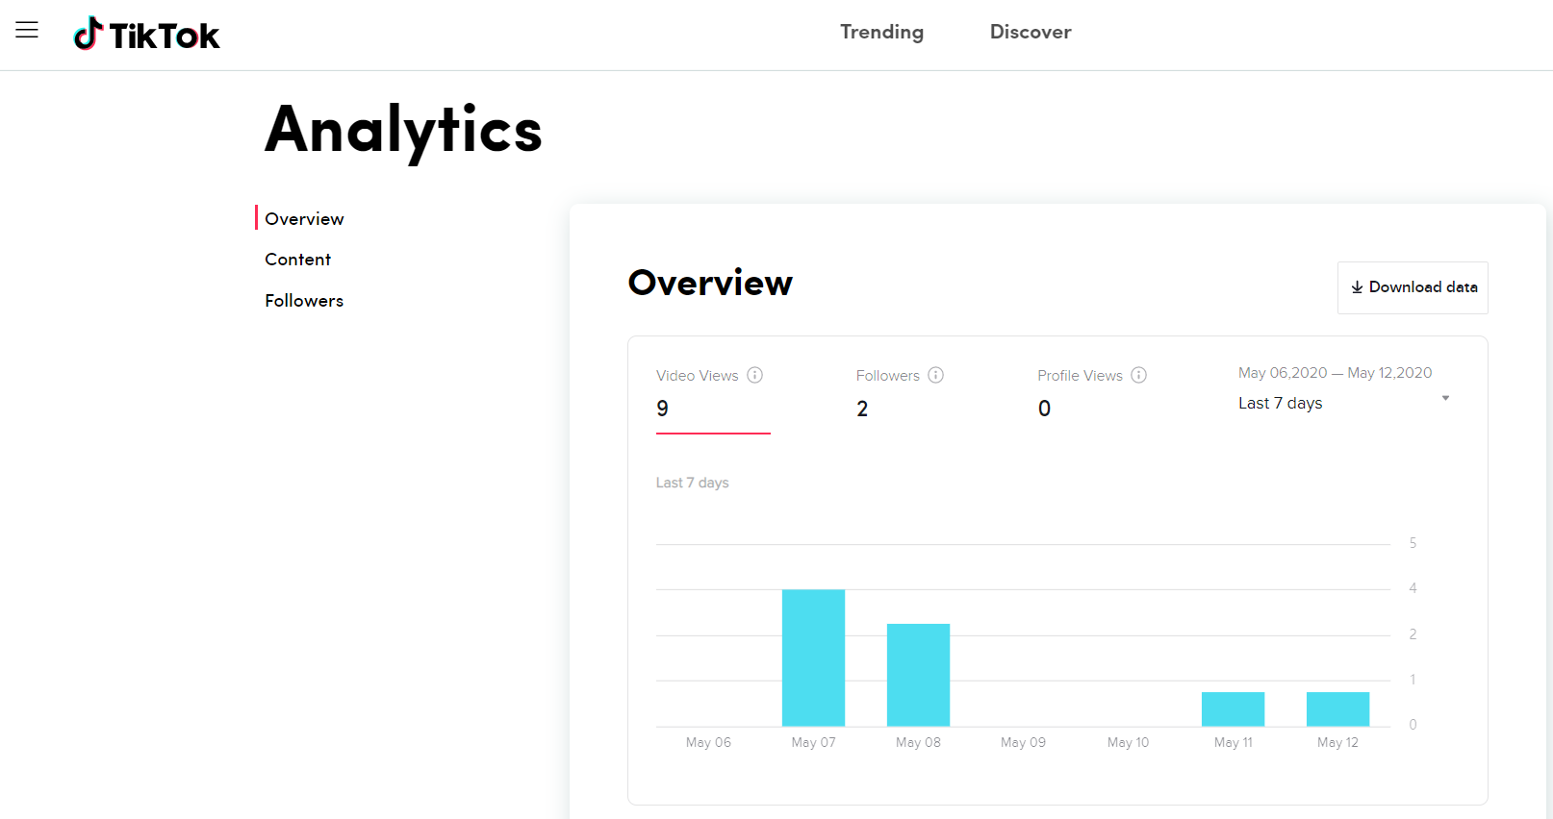
Task: Click the May 07 chart bar
Action: [x=813, y=658]
